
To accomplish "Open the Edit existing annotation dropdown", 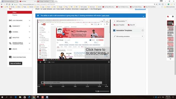I will click(128, 36).
